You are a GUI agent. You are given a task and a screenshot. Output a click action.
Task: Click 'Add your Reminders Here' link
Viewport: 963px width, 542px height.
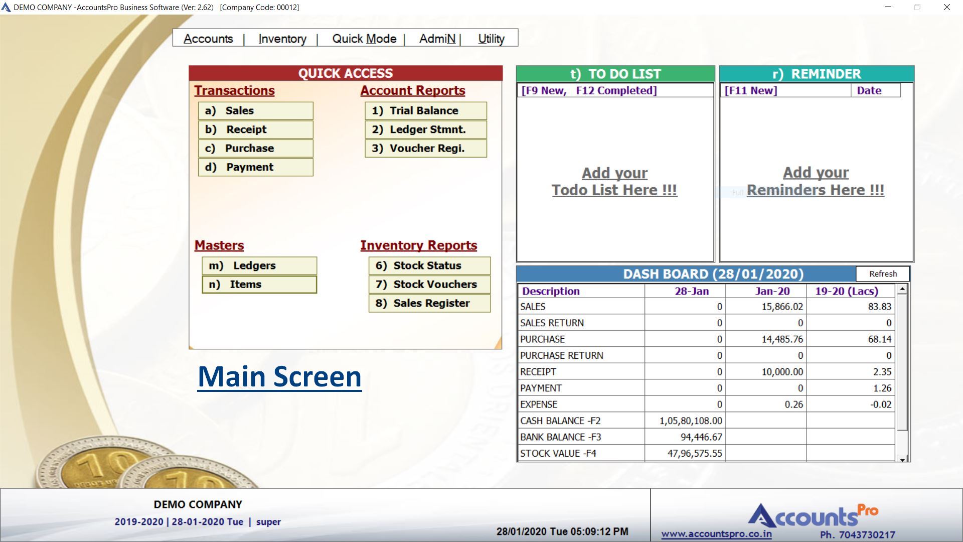click(816, 182)
